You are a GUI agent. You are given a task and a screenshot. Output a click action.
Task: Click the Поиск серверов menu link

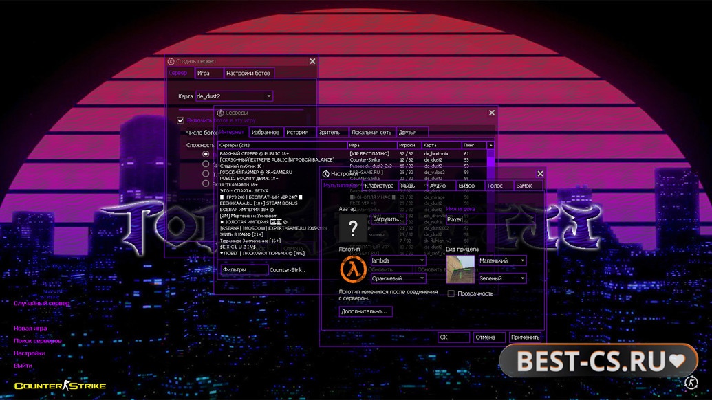tap(38, 341)
